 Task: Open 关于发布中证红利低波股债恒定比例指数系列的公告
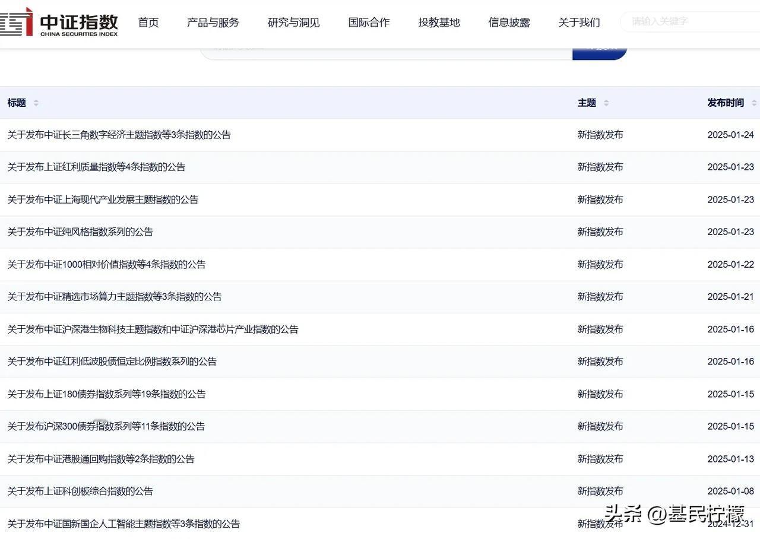click(112, 361)
